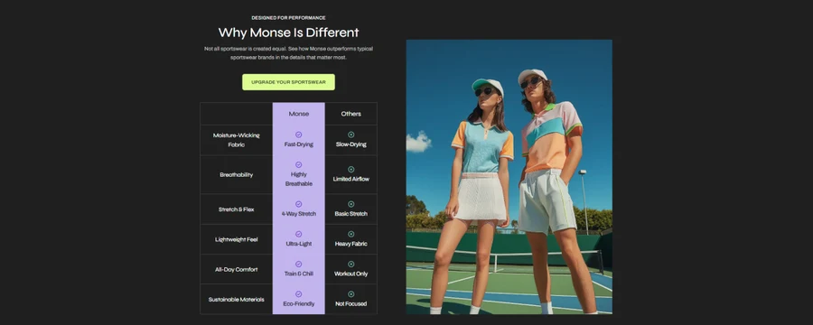813x325 pixels.
Task: Click the Ultra-Light text
Action: click(x=299, y=244)
